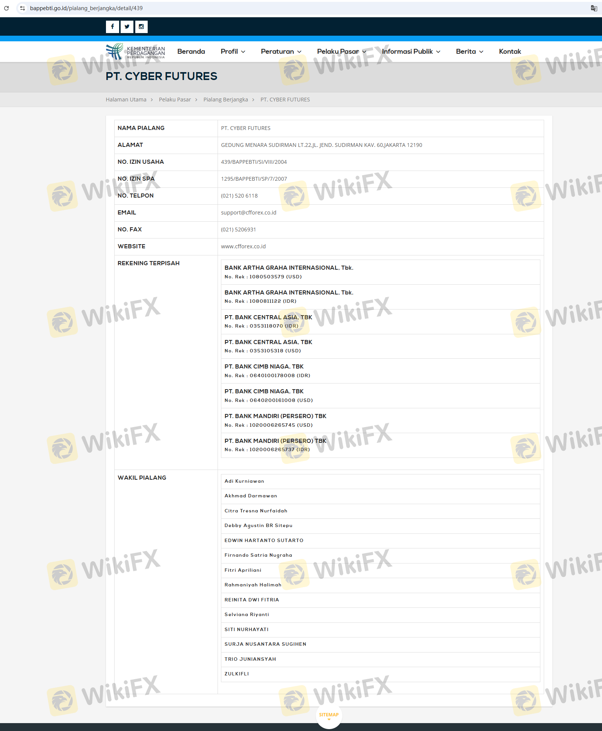Screen dimensions: 602x731
Task: Open the SITEMAP button at page bottom
Action: 329,715
